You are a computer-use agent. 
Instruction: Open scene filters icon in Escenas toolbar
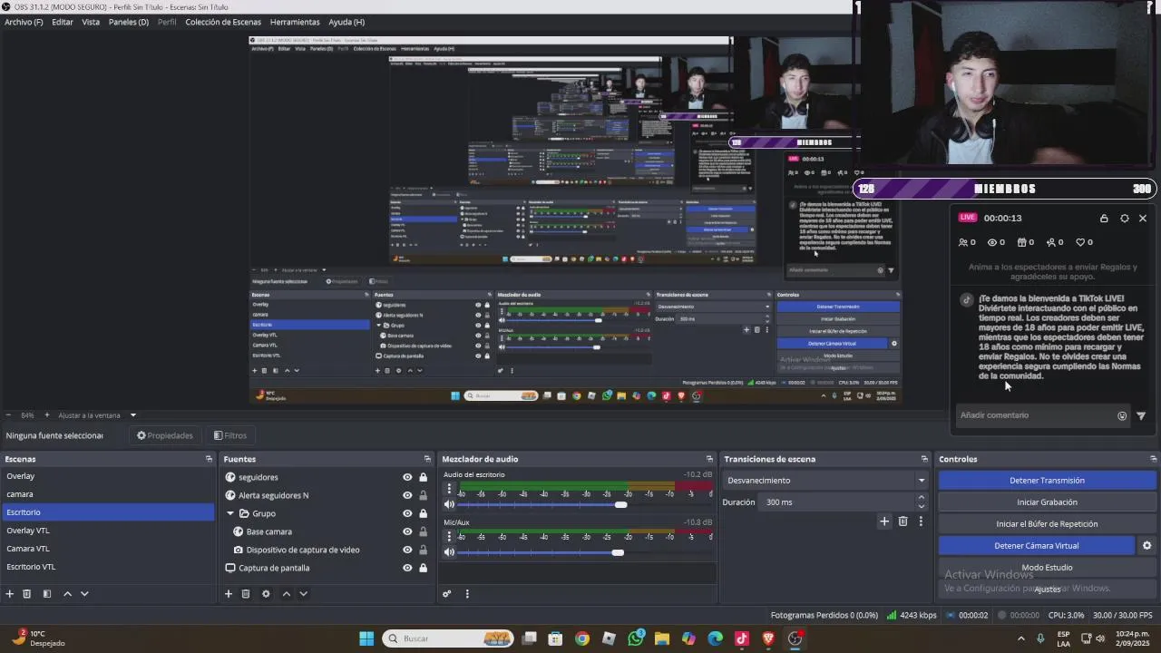(47, 594)
